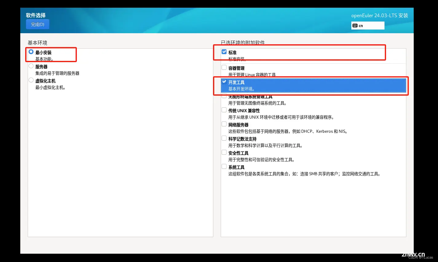The height and width of the screenshot is (262, 438).
Task: Click the 基本环境 section heading
Action: point(37,43)
